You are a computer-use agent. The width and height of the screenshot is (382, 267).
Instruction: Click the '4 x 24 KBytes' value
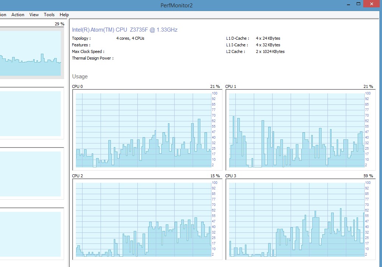(268, 38)
